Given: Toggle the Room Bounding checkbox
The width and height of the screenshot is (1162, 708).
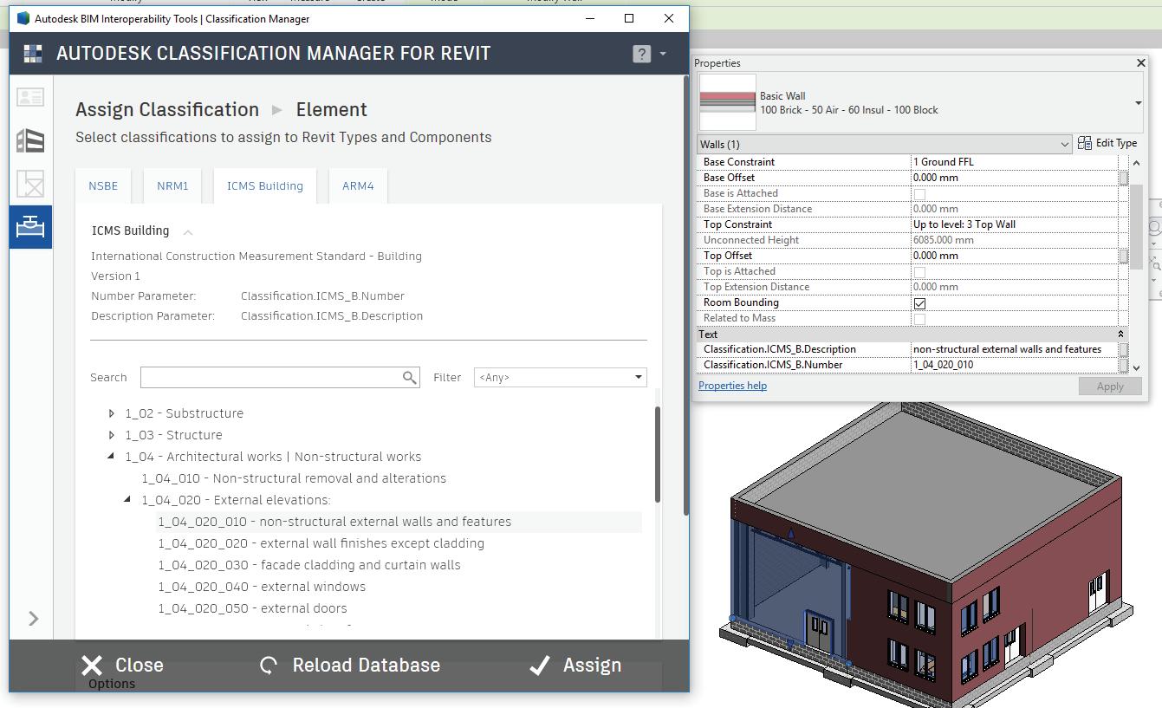Looking at the screenshot, I should [919, 303].
